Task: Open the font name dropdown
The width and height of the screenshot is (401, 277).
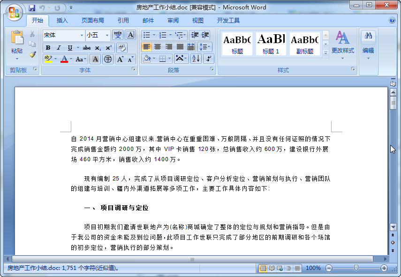Action: (82, 35)
